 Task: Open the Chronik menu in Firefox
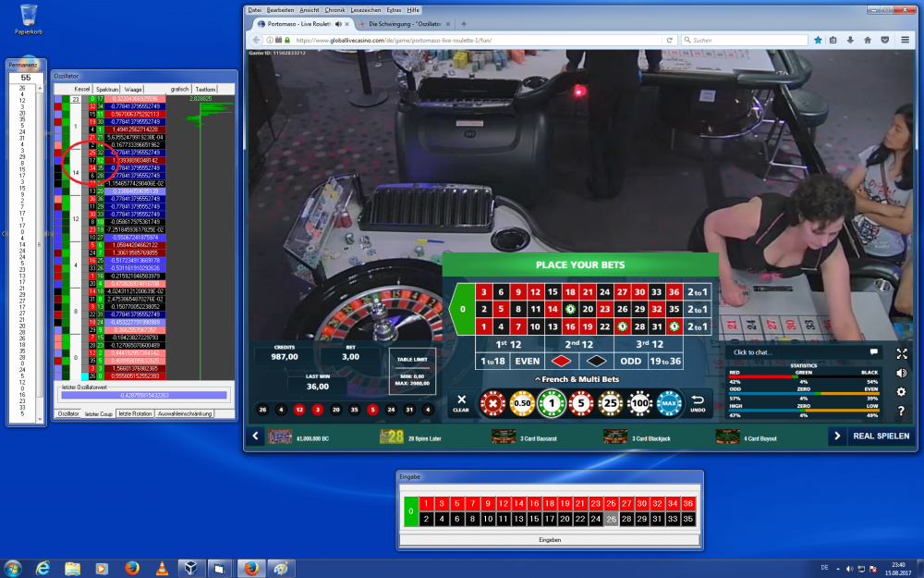[334, 10]
